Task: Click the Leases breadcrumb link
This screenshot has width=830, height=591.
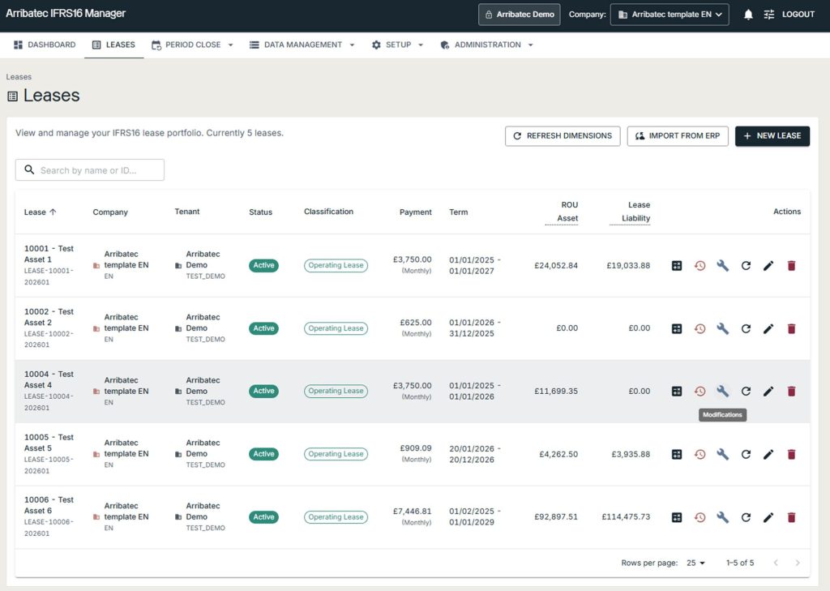Action: click(19, 77)
